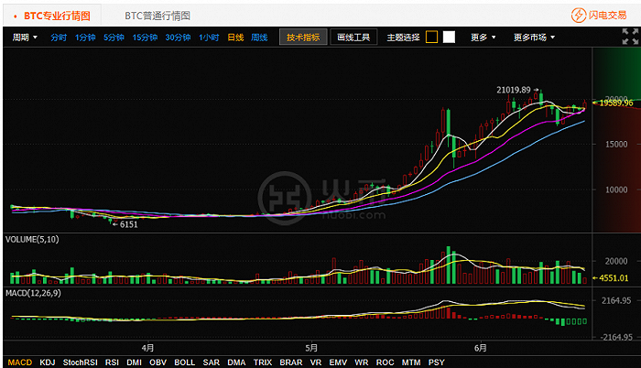This screenshot has height=368, width=641.
Task: Click the 4551.01 volume value
Action: [x=614, y=278]
